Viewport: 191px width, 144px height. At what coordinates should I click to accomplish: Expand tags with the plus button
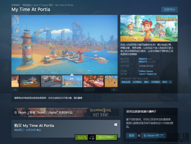click(170, 82)
